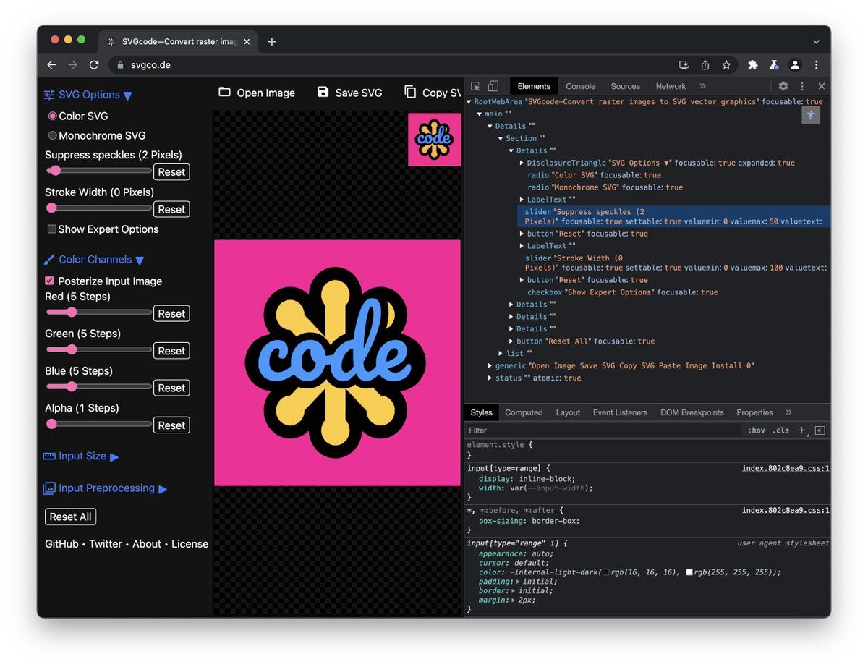Bookmark this page with the star icon
The height and width of the screenshot is (667, 868).
pyautogui.click(x=726, y=65)
